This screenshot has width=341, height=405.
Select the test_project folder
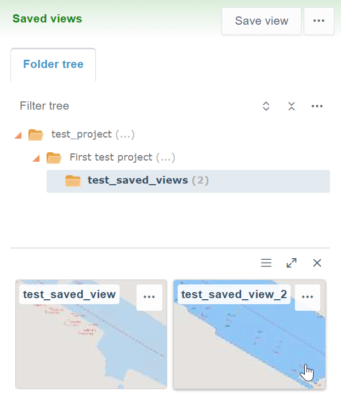click(81, 134)
